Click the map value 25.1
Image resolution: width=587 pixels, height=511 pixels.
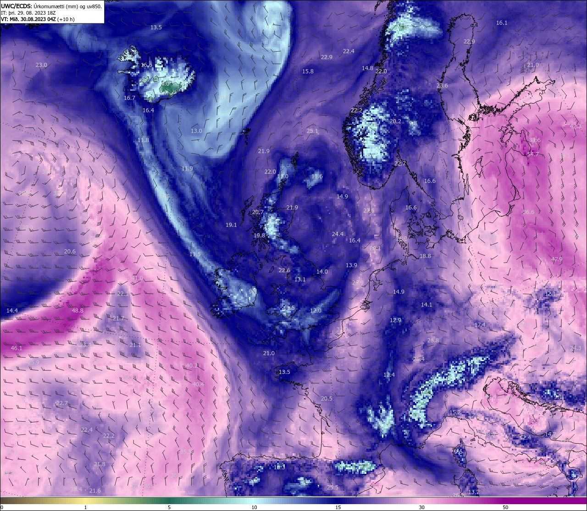pyautogui.click(x=312, y=131)
